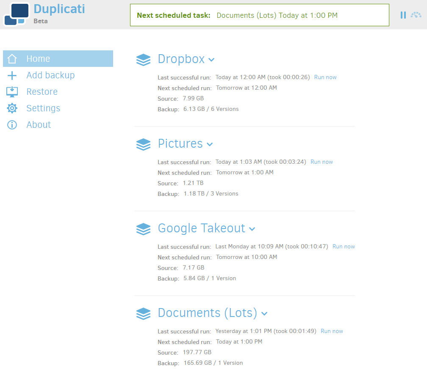Click the Home house icon
This screenshot has width=427, height=380.
click(x=12, y=59)
